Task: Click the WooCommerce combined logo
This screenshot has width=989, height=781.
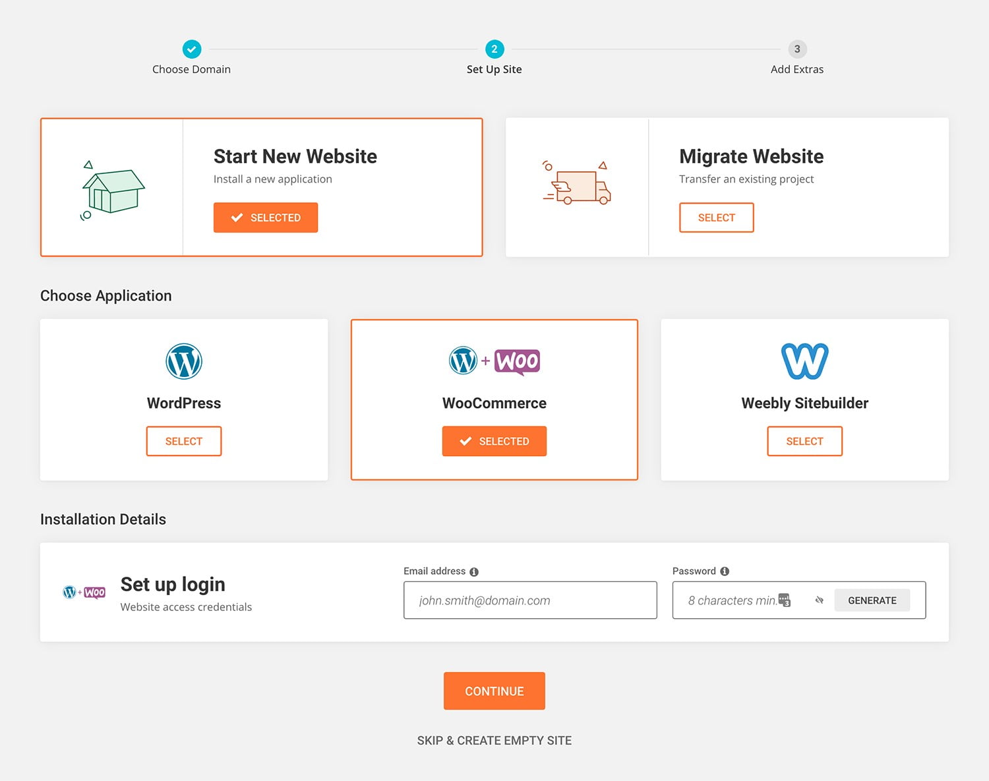Action: click(x=494, y=361)
